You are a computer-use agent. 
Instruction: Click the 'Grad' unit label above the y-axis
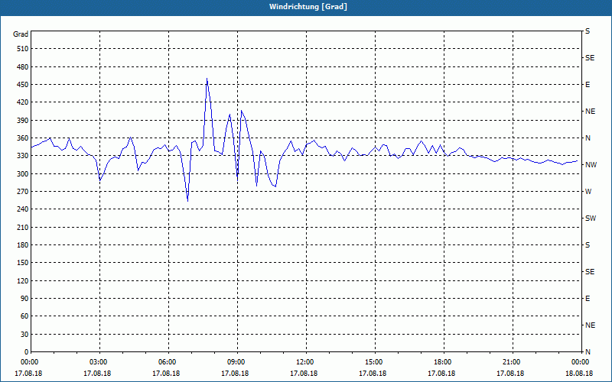pyautogui.click(x=21, y=34)
